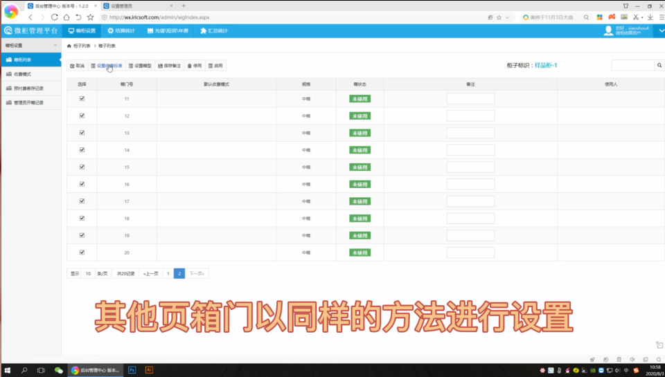Open the taskbar search icon
Screen dimensions: 665x377
(x=24, y=370)
